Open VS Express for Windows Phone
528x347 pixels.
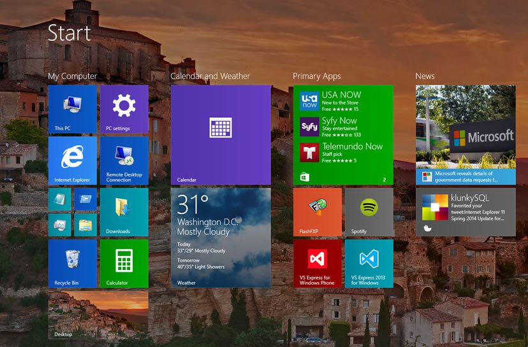pyautogui.click(x=317, y=263)
